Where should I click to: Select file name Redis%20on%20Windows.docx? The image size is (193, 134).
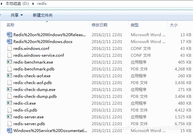click(x=43, y=42)
